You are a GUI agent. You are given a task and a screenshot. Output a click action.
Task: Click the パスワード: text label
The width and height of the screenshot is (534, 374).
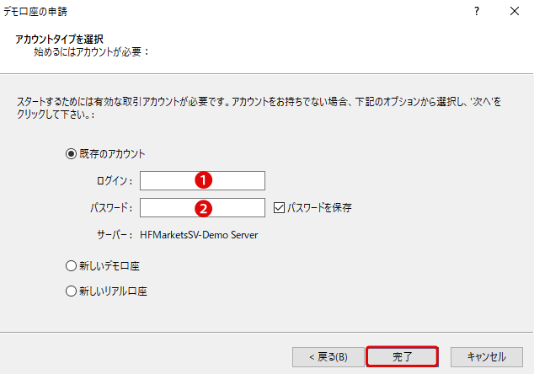[111, 208]
